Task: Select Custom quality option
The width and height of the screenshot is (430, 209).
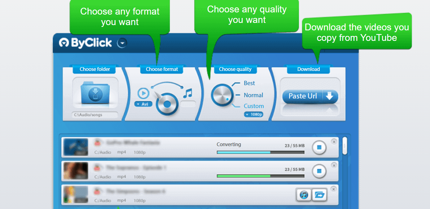Action: click(x=254, y=106)
